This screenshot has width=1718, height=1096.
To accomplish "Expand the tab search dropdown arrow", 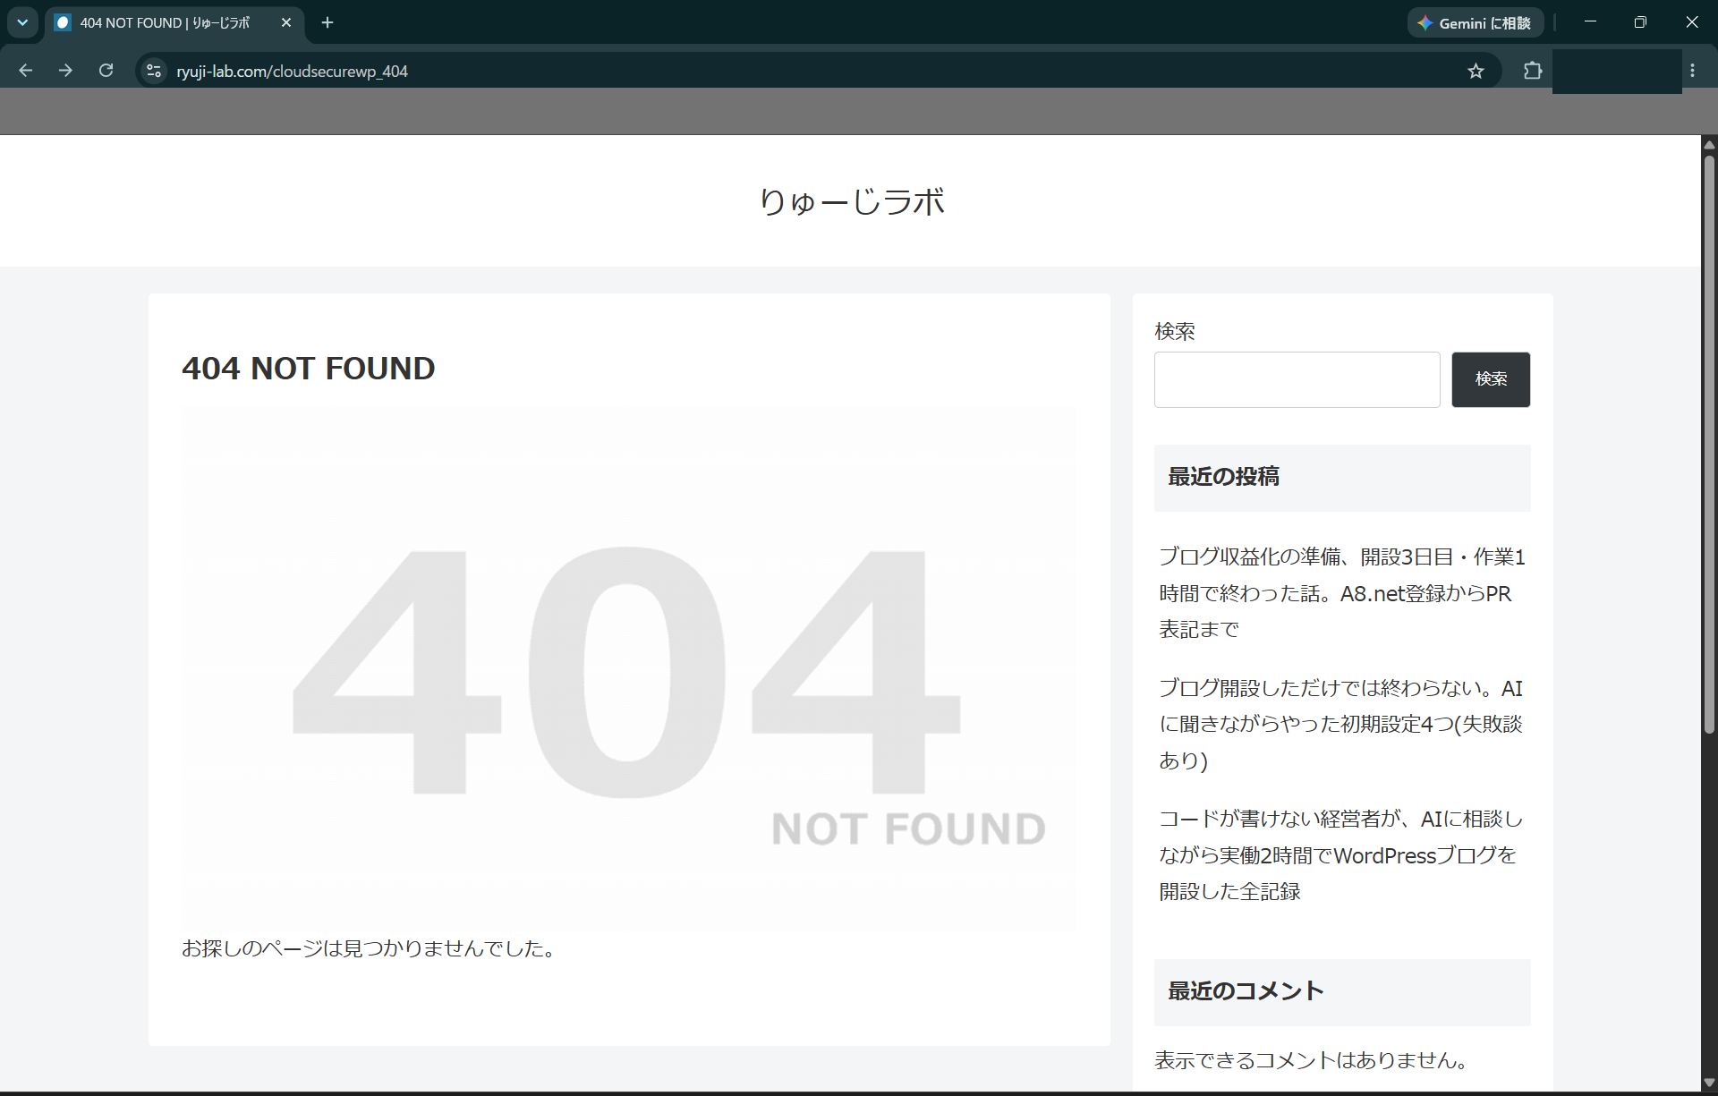I will (x=22, y=22).
